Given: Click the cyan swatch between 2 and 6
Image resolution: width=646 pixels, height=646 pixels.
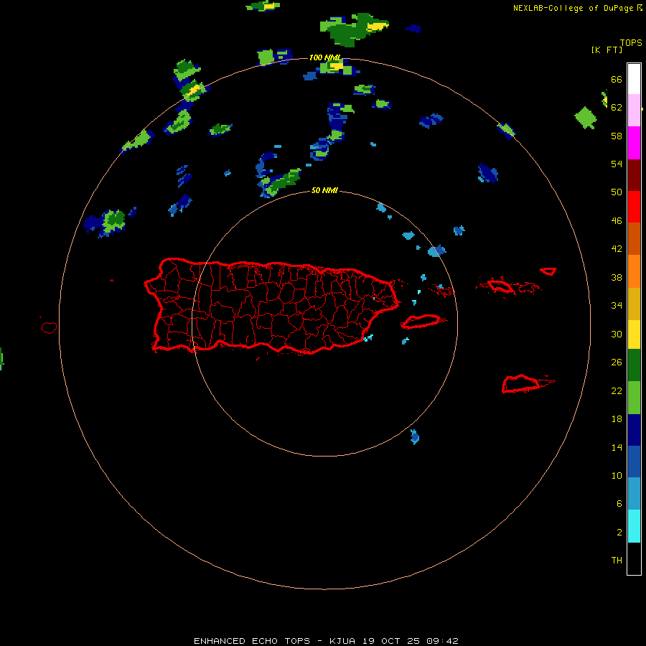Looking at the screenshot, I should click(634, 526).
